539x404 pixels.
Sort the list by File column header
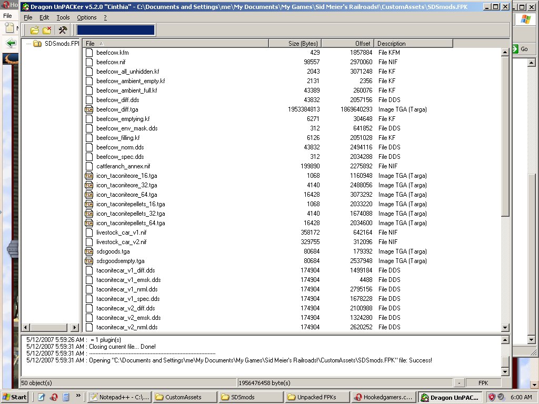click(176, 44)
